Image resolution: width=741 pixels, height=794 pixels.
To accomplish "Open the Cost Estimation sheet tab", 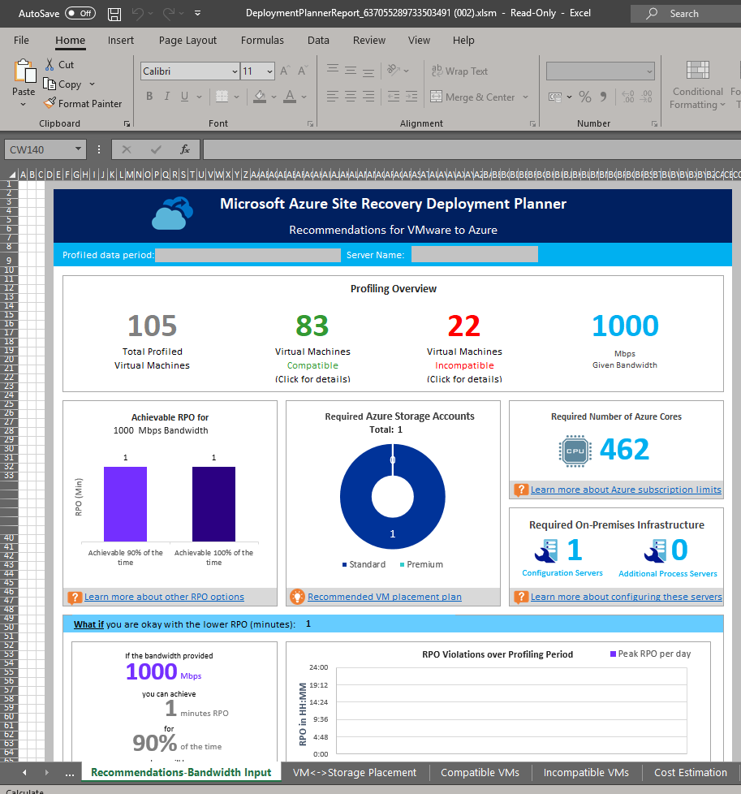I will [691, 773].
